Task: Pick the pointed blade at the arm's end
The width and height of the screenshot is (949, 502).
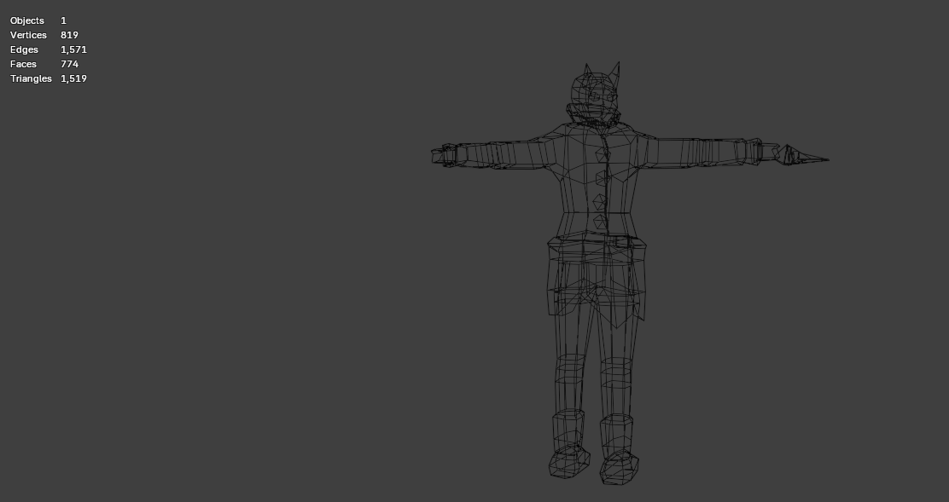Action: pyautogui.click(x=804, y=155)
